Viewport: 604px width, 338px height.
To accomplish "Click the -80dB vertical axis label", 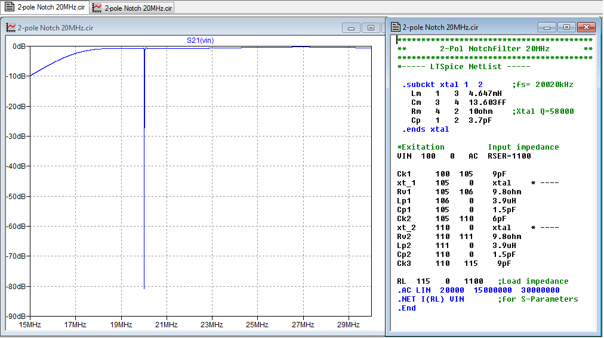I will (x=17, y=287).
